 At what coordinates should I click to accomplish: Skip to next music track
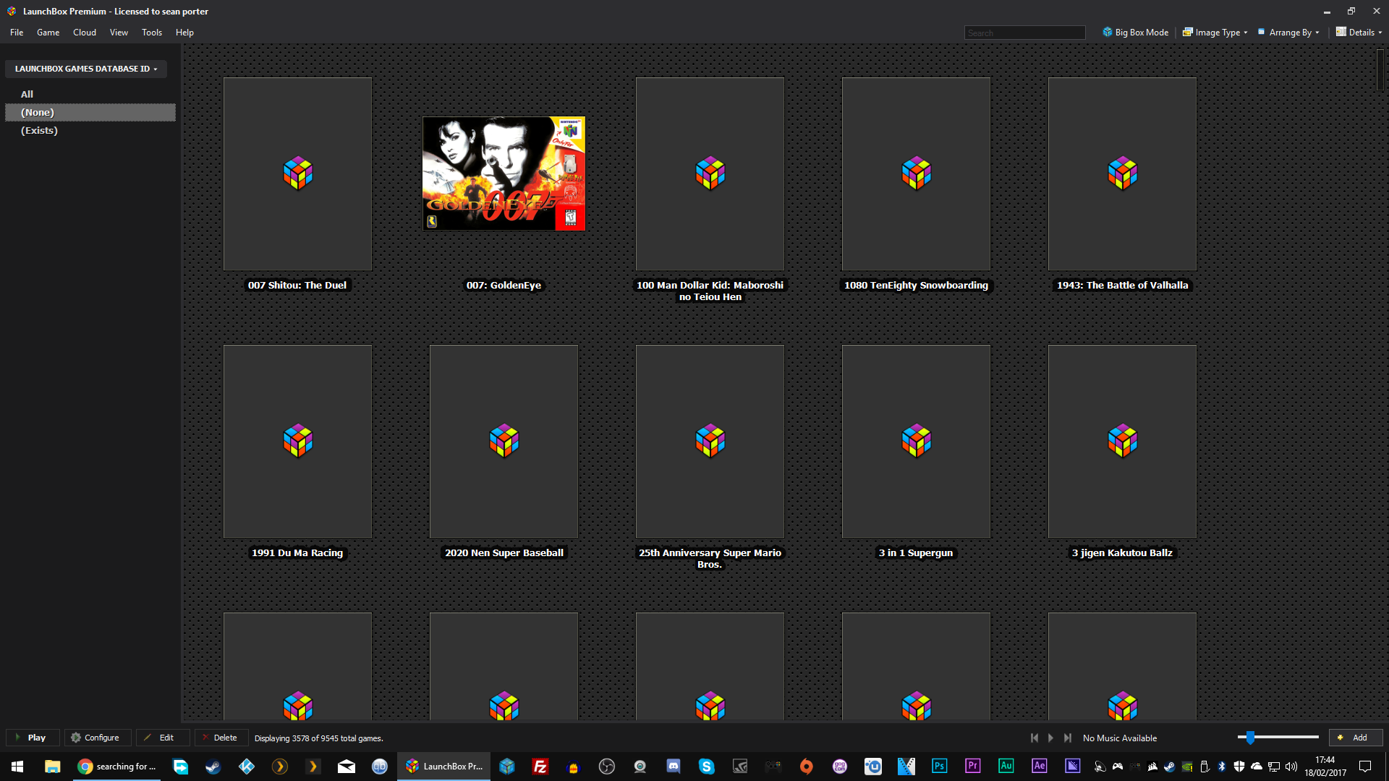[1068, 738]
